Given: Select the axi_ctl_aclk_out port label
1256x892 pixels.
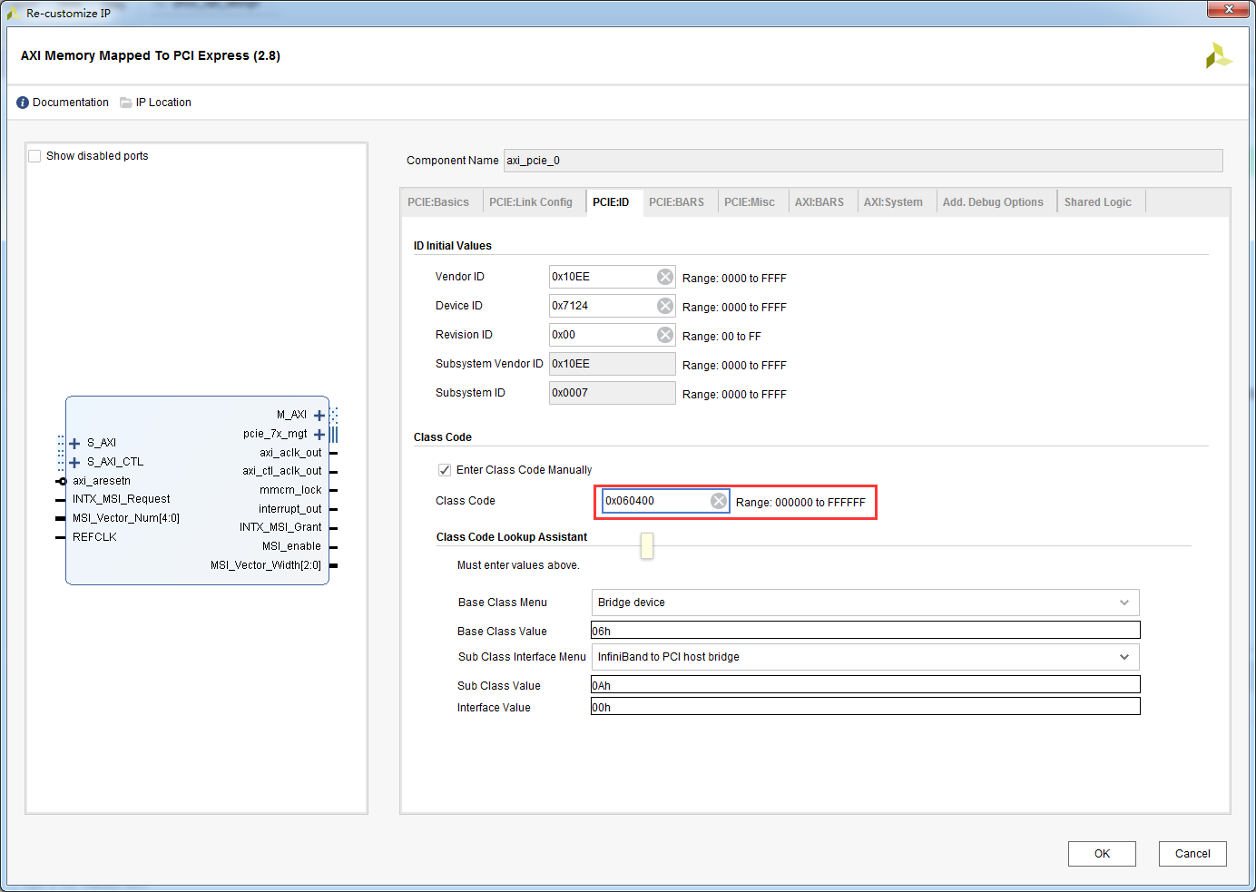Looking at the screenshot, I should click(x=281, y=471).
